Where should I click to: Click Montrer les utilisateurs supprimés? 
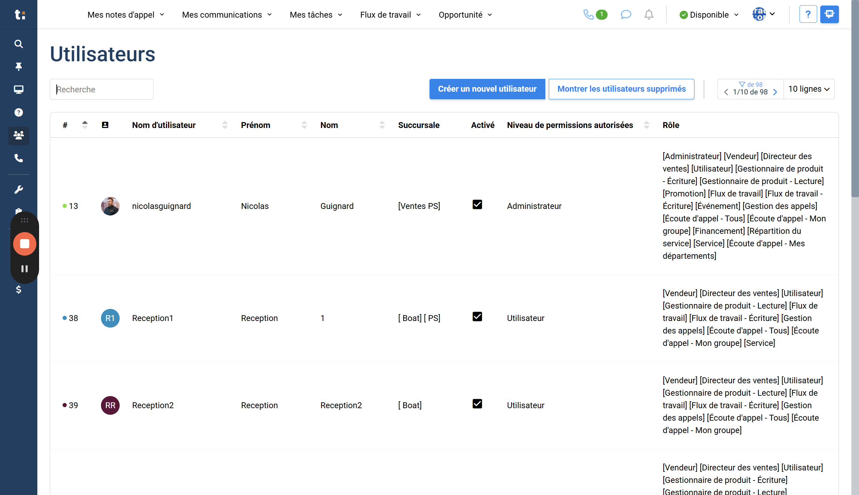[621, 89]
